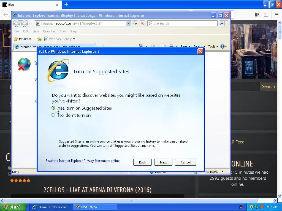The width and height of the screenshot is (282, 211).
Task: Open Mypal library icon
Action: [257, 15]
